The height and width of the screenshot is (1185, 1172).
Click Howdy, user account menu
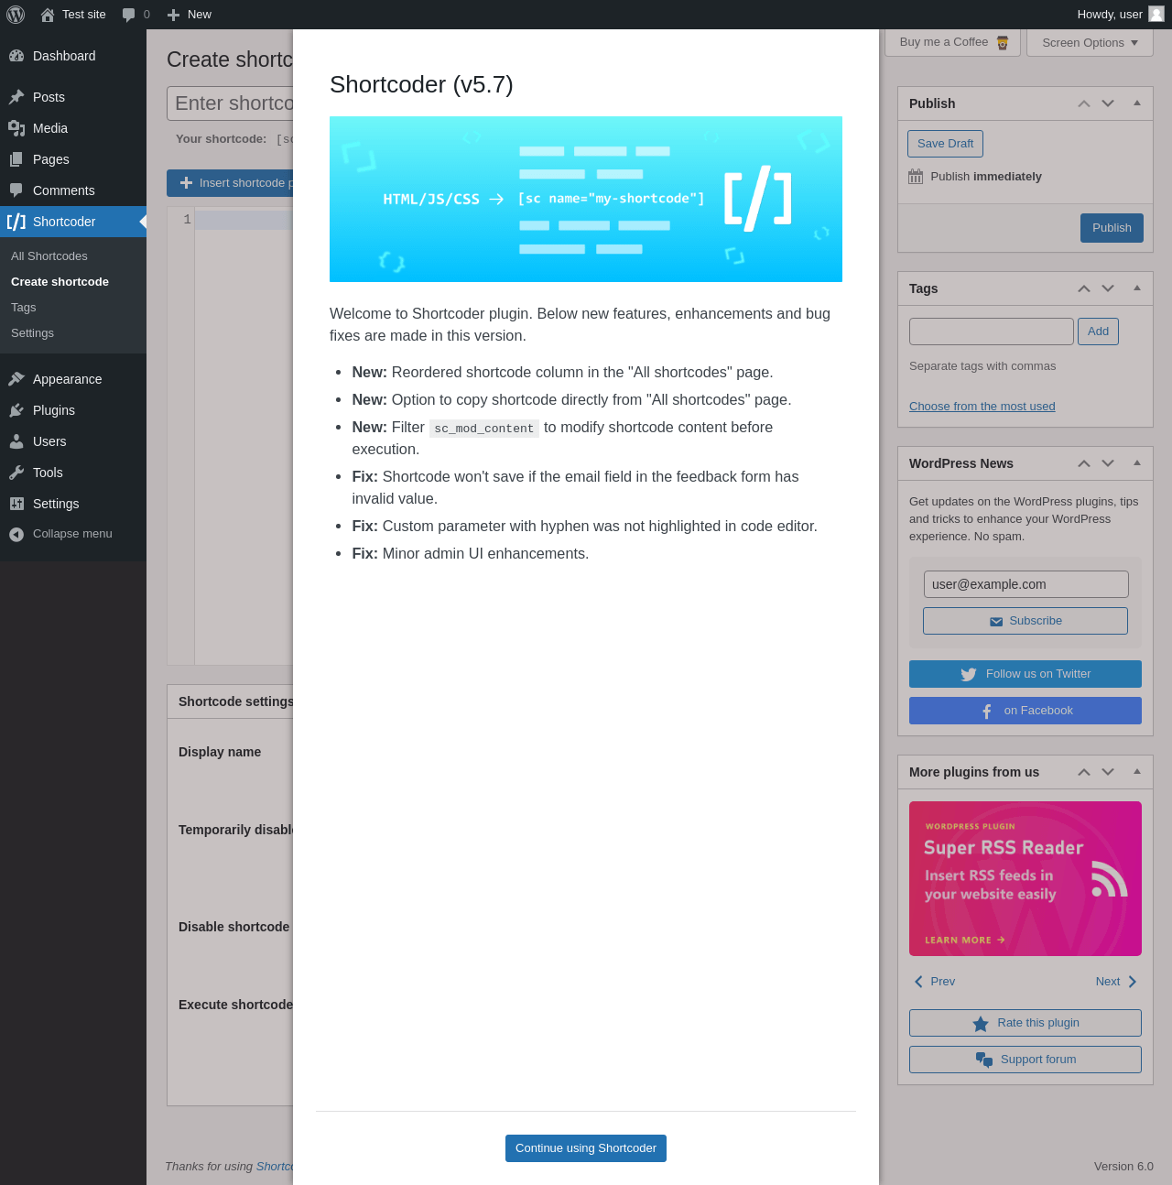1121,15
